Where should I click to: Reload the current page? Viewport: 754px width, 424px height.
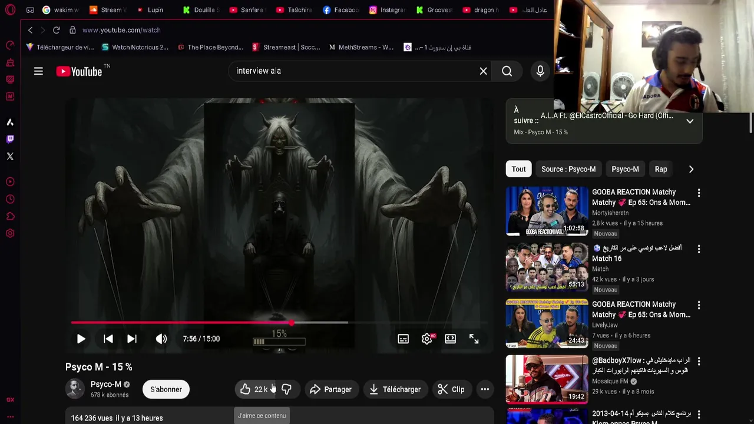point(56,30)
